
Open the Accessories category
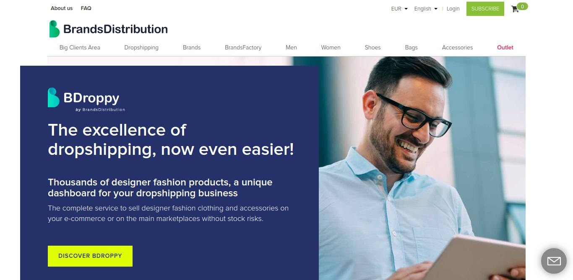[457, 47]
